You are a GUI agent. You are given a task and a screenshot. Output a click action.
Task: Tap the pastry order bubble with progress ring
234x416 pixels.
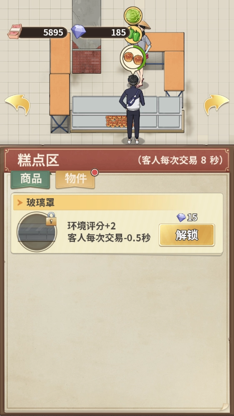133,57
